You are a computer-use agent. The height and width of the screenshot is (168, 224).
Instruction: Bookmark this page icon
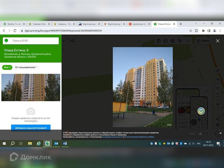[197, 31]
